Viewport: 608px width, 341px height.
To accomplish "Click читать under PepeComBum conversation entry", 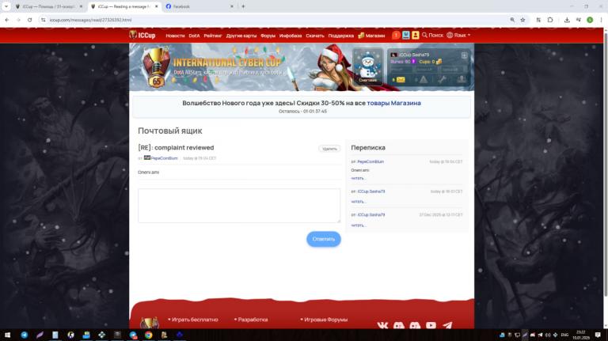I will click(358, 178).
